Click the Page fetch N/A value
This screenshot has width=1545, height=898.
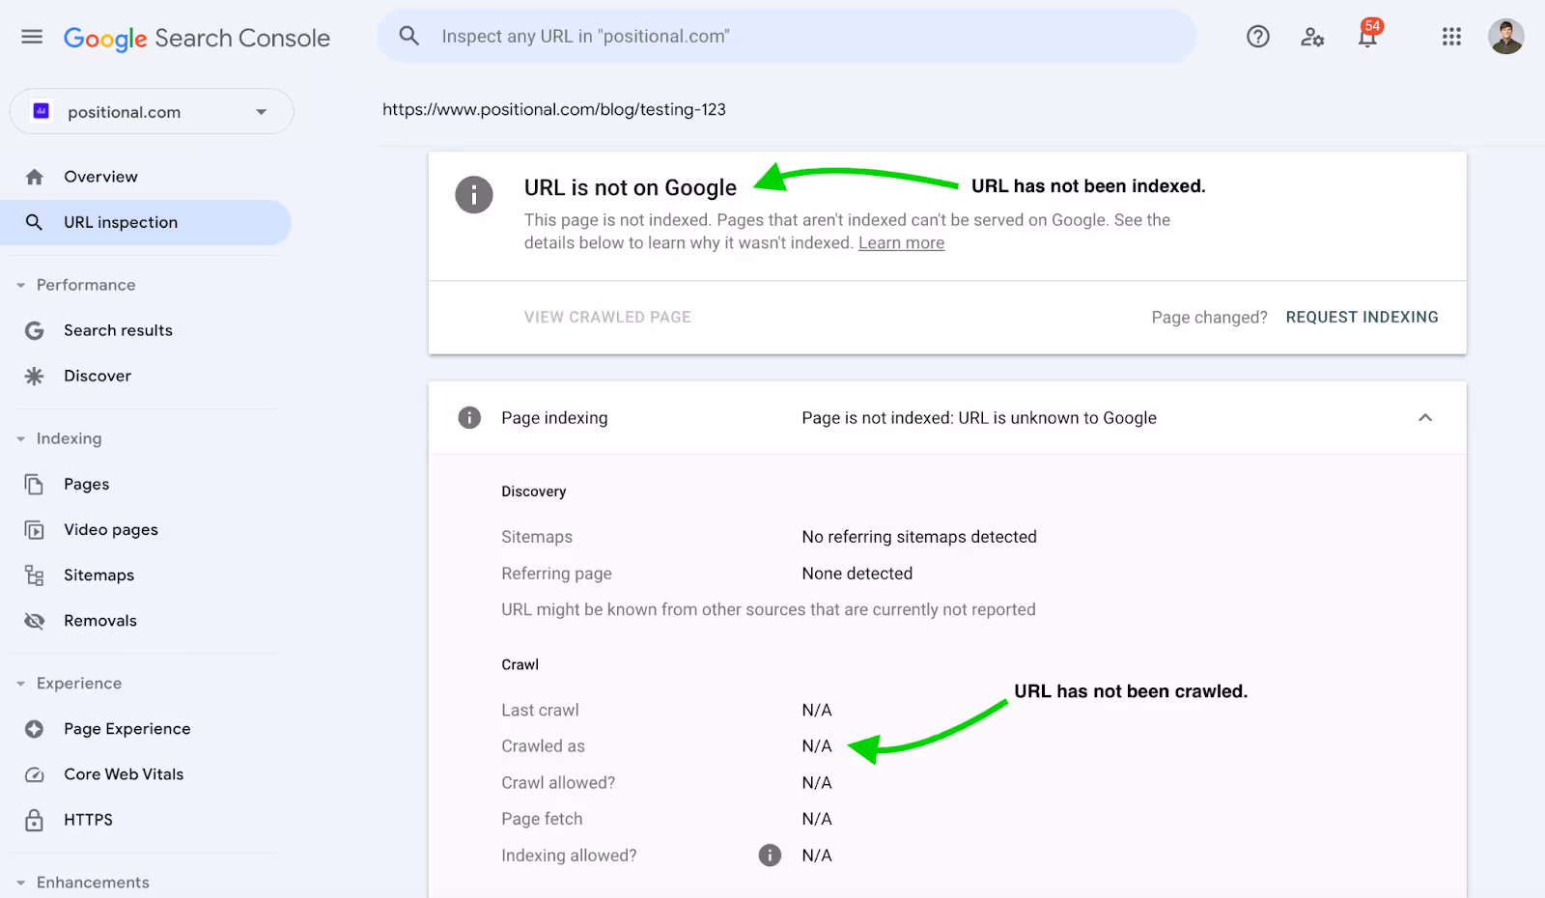tap(817, 819)
